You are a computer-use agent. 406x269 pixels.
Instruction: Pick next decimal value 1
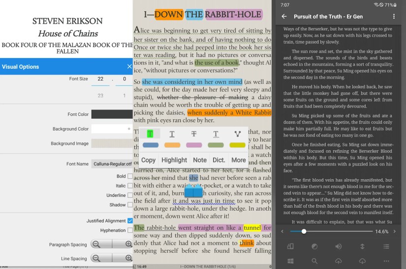tap(125, 96)
